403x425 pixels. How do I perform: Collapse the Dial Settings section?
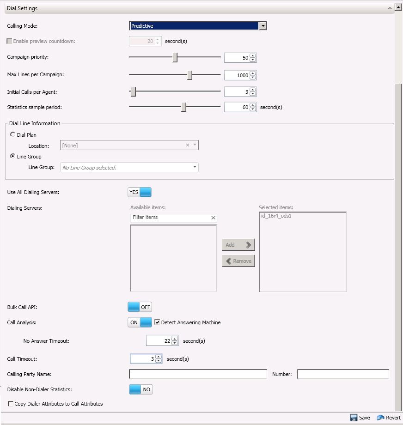[390, 8]
